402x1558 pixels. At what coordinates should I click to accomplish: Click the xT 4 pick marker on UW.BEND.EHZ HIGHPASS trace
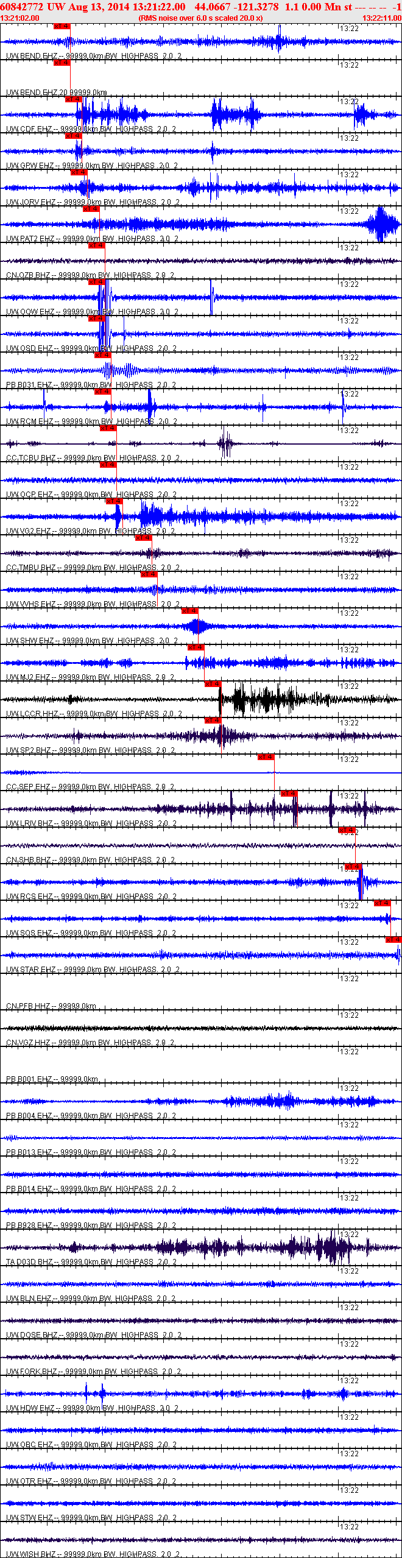(x=62, y=26)
